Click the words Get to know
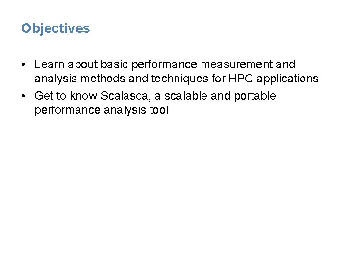This screenshot has width=353, height=265. pyautogui.click(x=66, y=96)
